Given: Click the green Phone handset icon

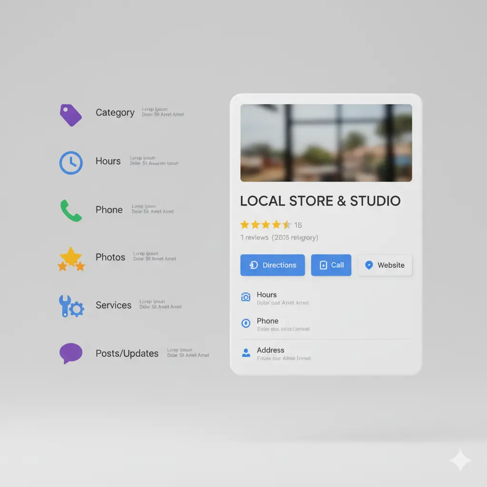Looking at the screenshot, I should pyautogui.click(x=71, y=211).
